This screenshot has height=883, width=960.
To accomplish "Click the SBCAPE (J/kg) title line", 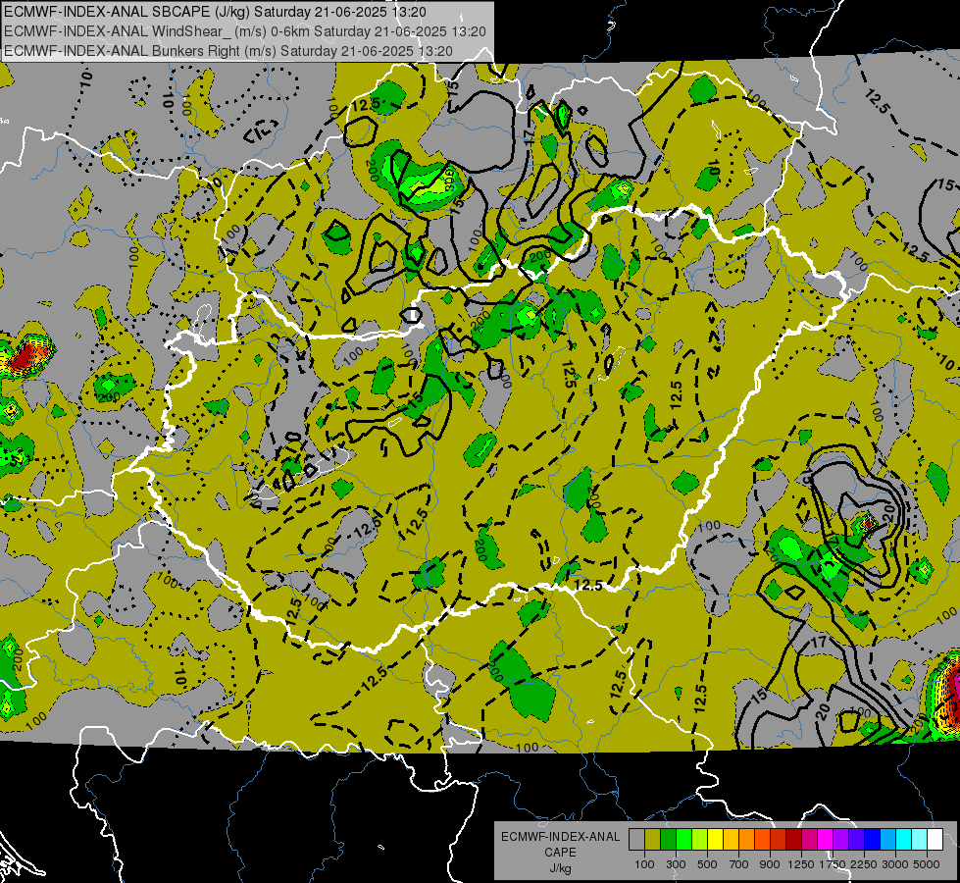I will pyautogui.click(x=215, y=12).
